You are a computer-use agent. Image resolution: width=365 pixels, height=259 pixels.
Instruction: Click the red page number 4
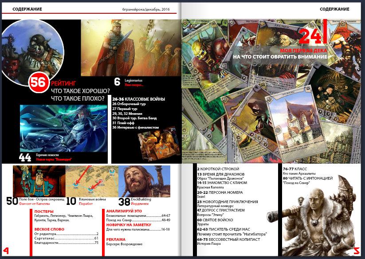pyautogui.click(x=6, y=251)
